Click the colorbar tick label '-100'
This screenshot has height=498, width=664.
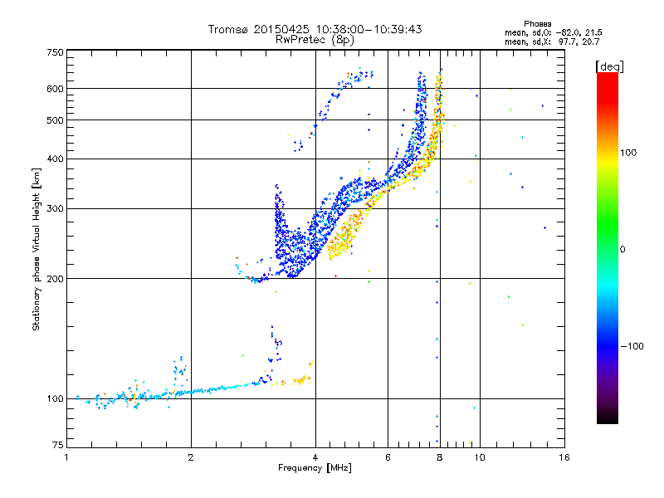pyautogui.click(x=632, y=346)
